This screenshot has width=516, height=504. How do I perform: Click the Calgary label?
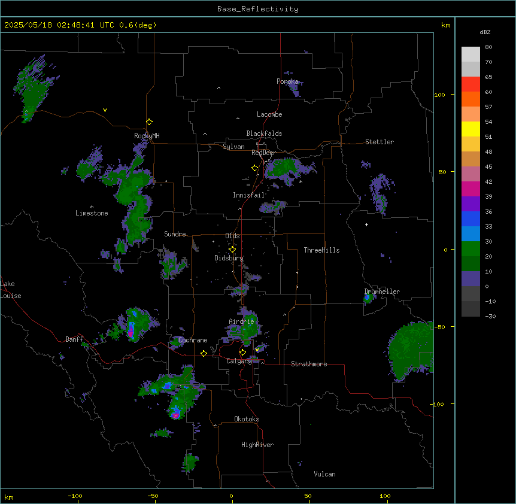(239, 361)
